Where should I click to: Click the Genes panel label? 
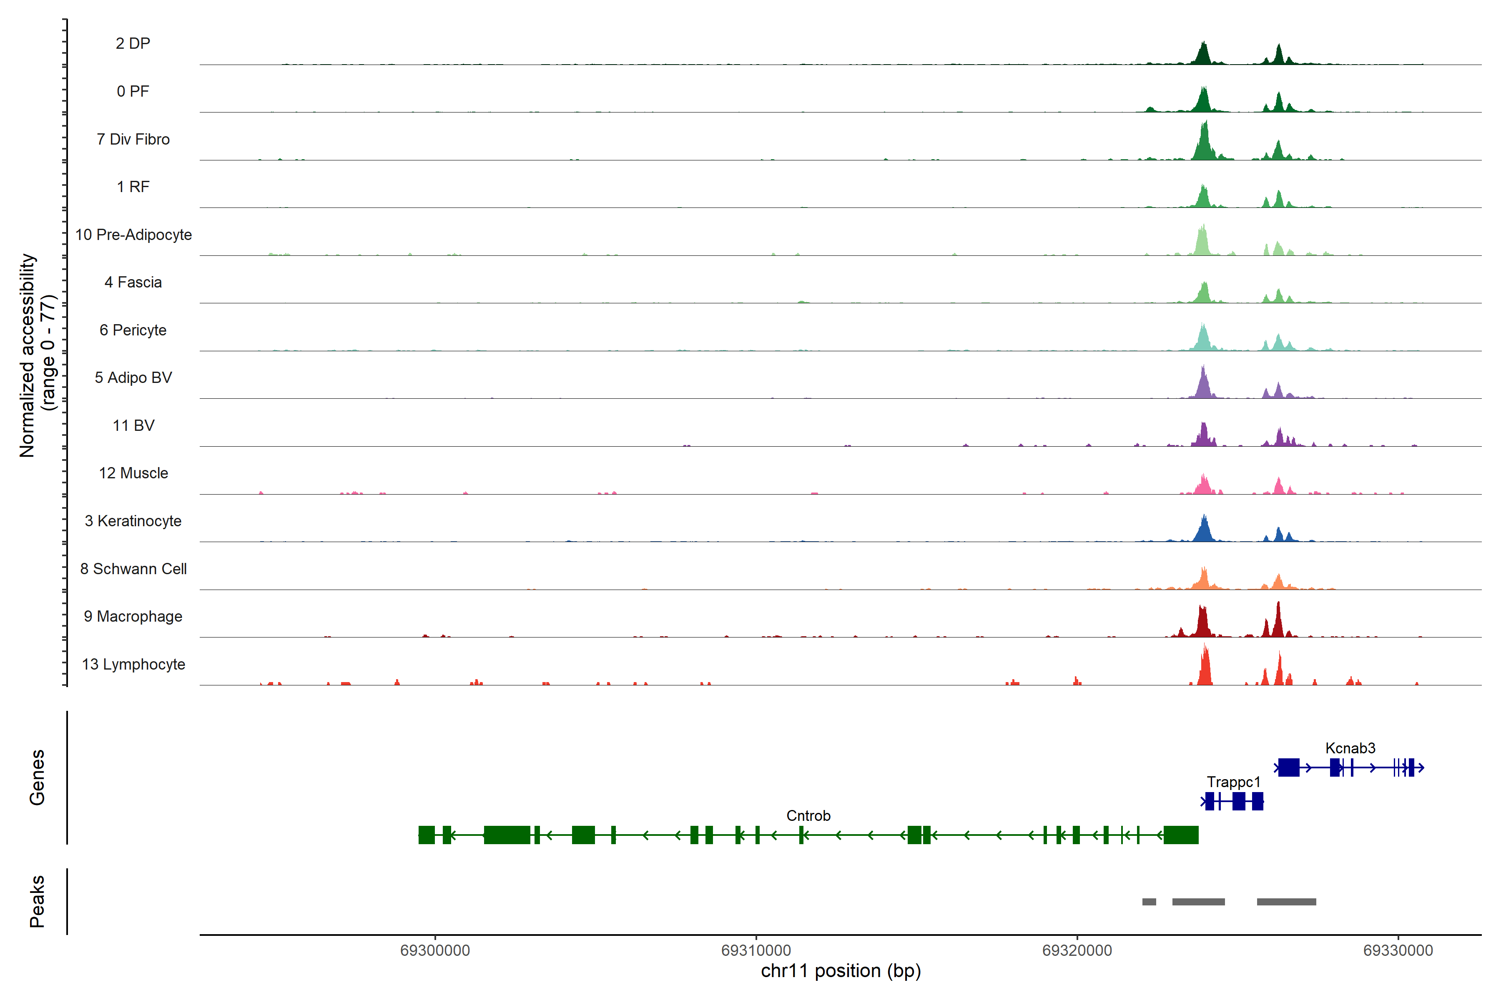pos(37,777)
